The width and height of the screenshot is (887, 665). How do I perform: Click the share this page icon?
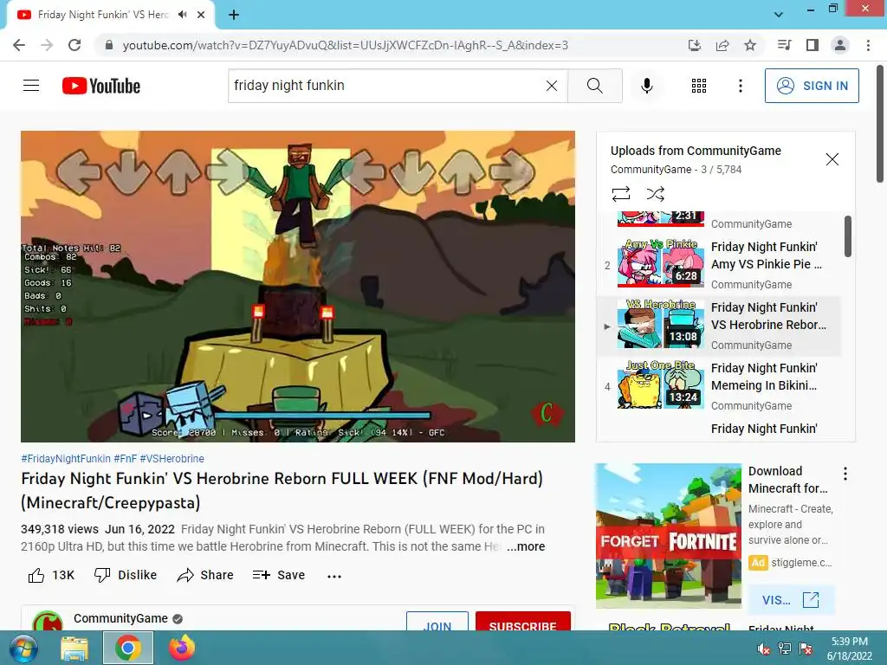pos(722,45)
